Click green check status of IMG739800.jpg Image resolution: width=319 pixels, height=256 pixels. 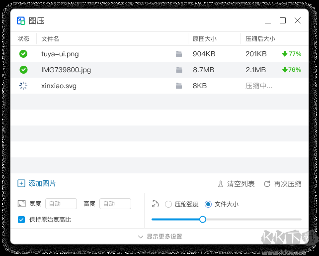coord(23,70)
